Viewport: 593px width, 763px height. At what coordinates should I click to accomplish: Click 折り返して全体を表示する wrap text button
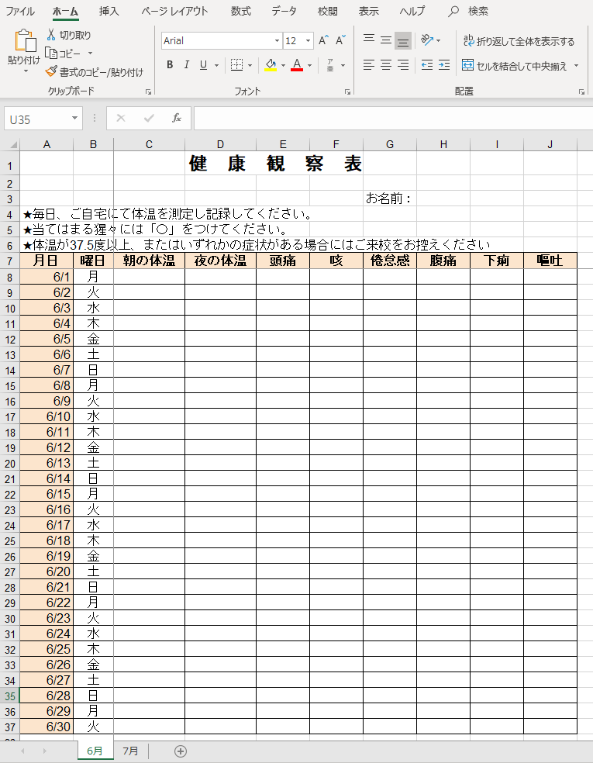[519, 41]
